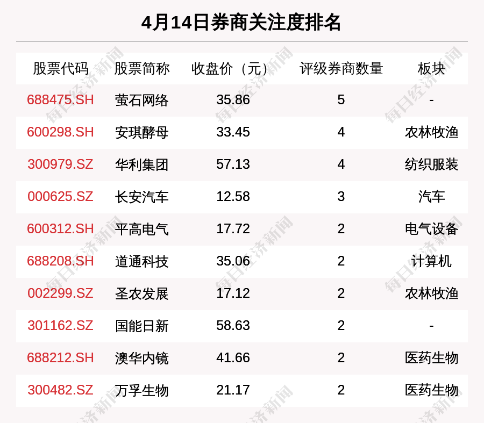Select stock code 688475.SH

pyautogui.click(x=60, y=100)
